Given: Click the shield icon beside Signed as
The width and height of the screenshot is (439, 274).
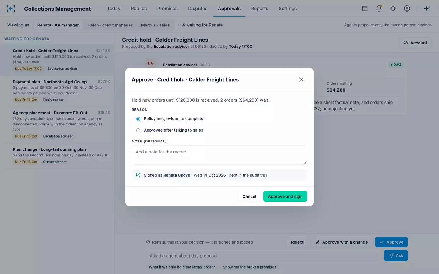Looking at the screenshot, I should [x=138, y=175].
